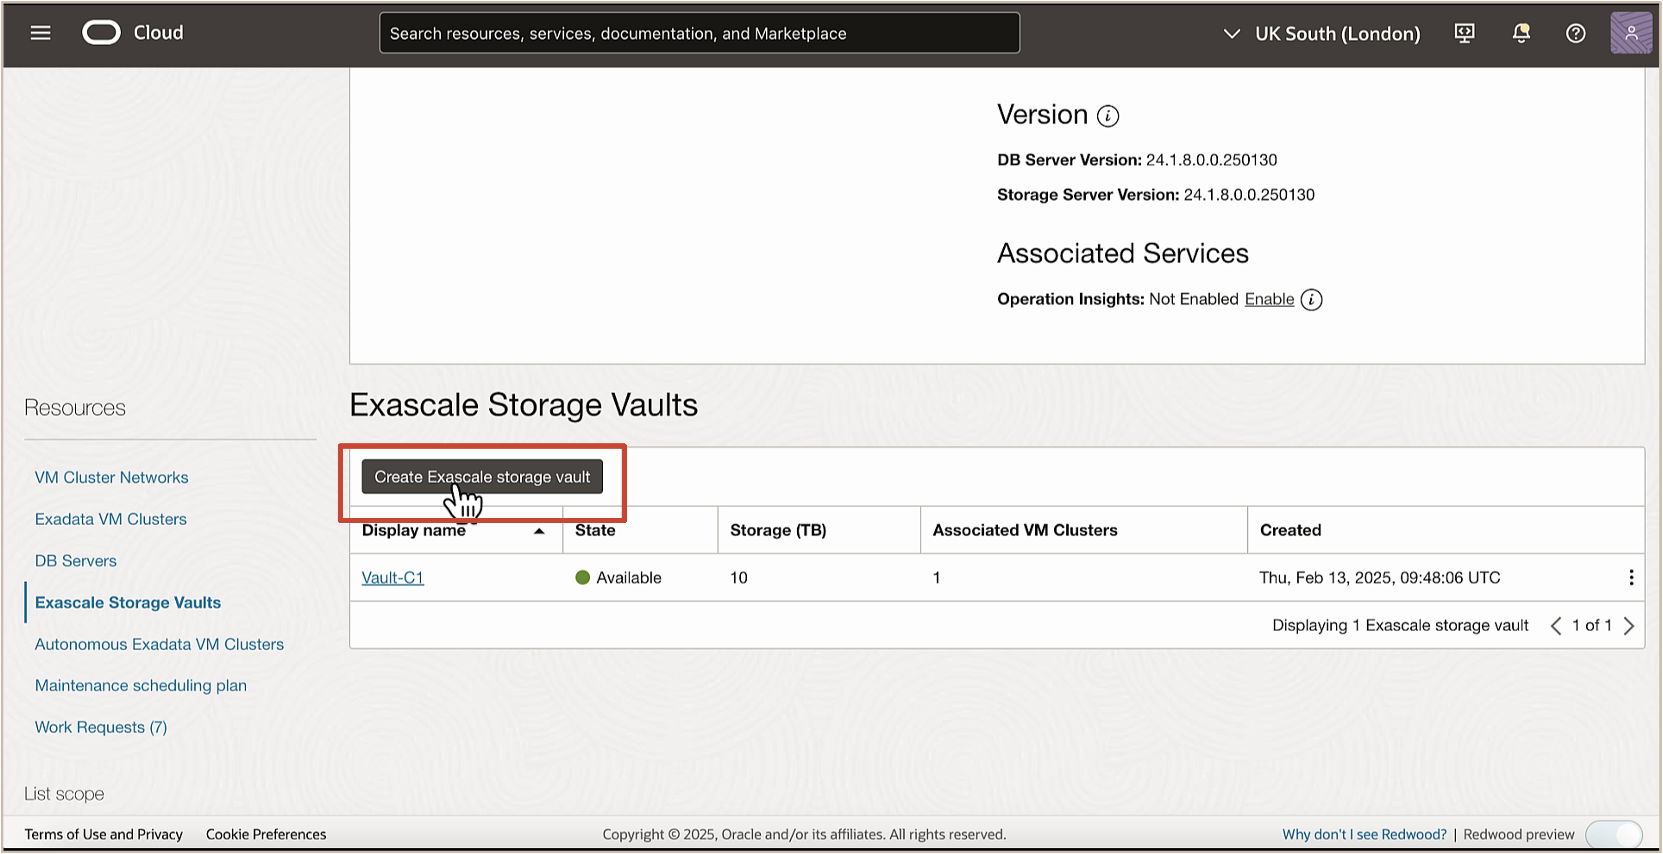Image resolution: width=1663 pixels, height=854 pixels.
Task: Click the Version info icon
Action: coord(1108,116)
